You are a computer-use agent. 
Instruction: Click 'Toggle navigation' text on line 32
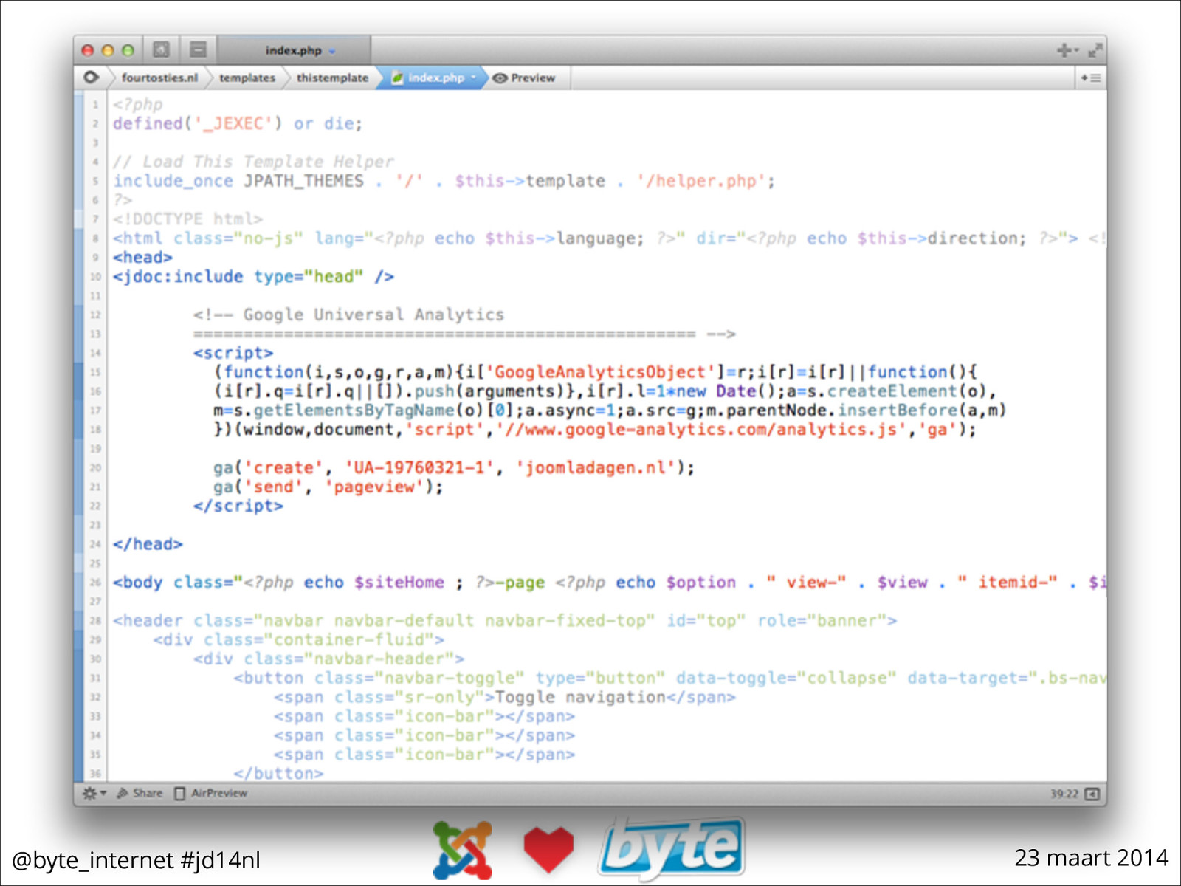tap(580, 697)
